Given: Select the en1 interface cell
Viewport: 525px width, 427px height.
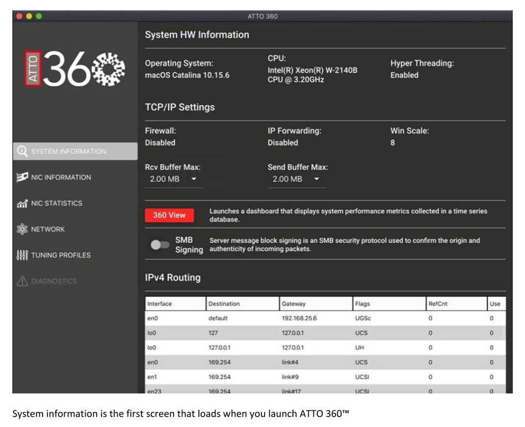Looking at the screenshot, I should [x=152, y=377].
